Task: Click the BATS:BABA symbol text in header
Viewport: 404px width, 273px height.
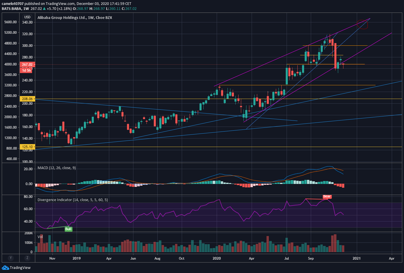Action: tap(12, 9)
